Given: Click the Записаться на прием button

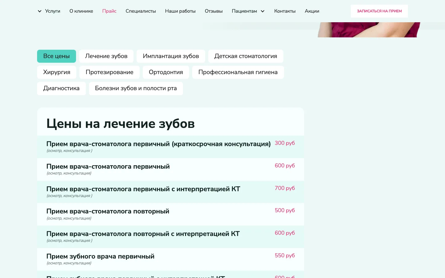Looking at the screenshot, I should tap(379, 11).
